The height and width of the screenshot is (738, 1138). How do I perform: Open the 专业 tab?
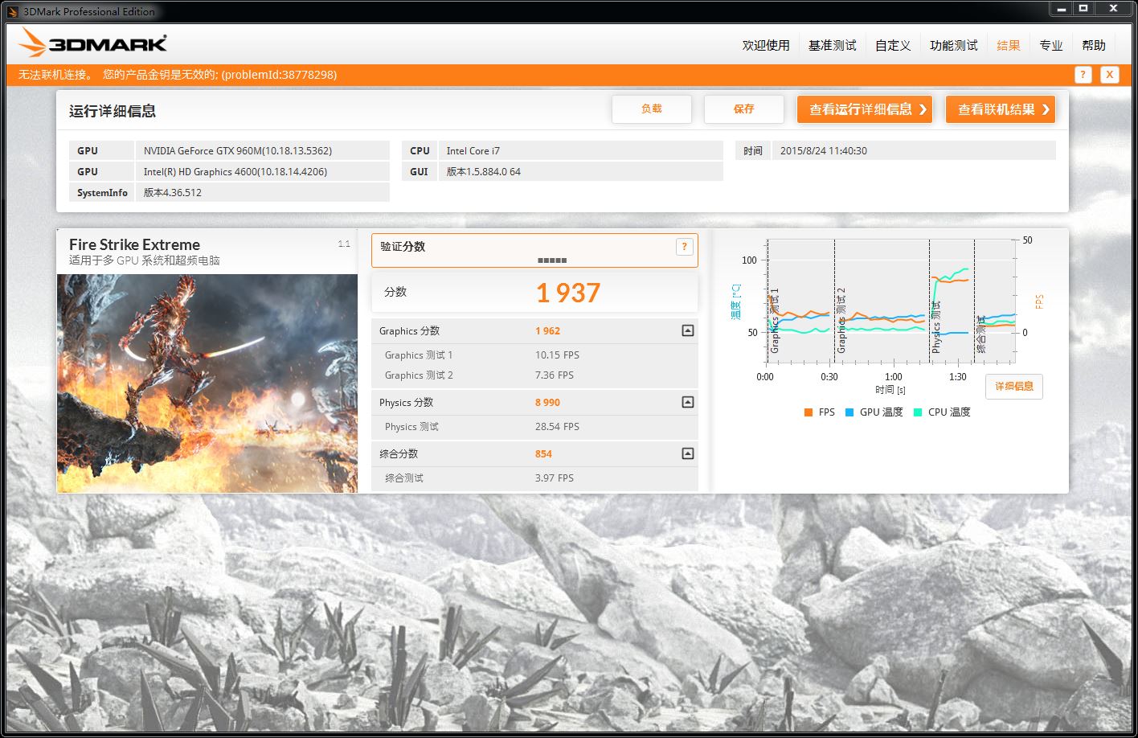(1051, 45)
